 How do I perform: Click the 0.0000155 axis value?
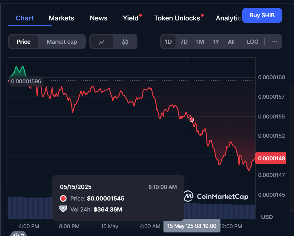tap(271, 117)
